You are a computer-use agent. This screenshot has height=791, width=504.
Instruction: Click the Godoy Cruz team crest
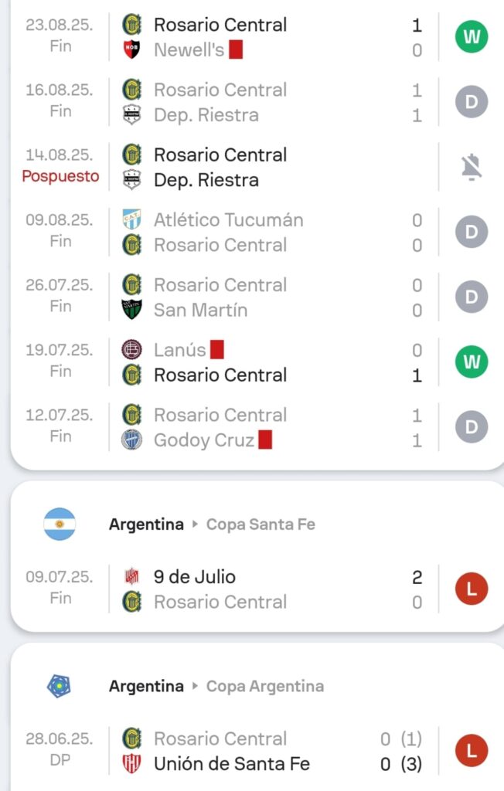click(x=132, y=440)
